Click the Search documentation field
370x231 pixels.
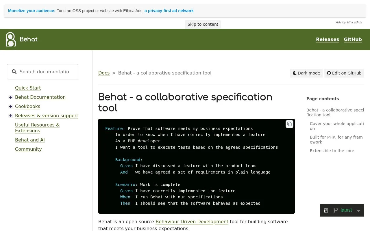[43, 72]
